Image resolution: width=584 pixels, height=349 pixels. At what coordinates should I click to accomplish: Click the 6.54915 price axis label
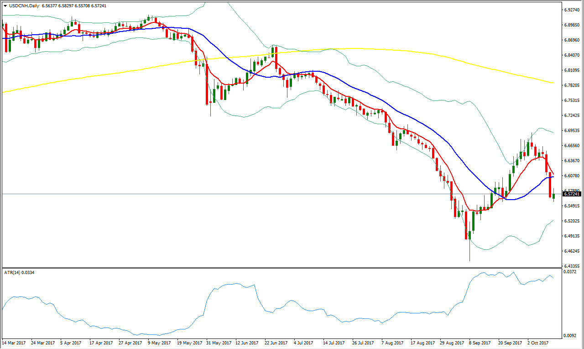point(572,206)
